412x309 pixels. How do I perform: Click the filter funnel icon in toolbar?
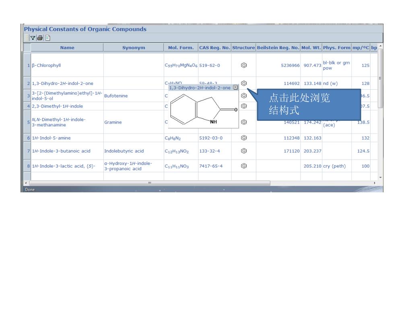[33, 38]
